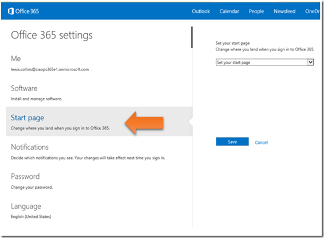The image size is (324, 238).
Task: Click 'Change your password.' description
Action: point(31,188)
